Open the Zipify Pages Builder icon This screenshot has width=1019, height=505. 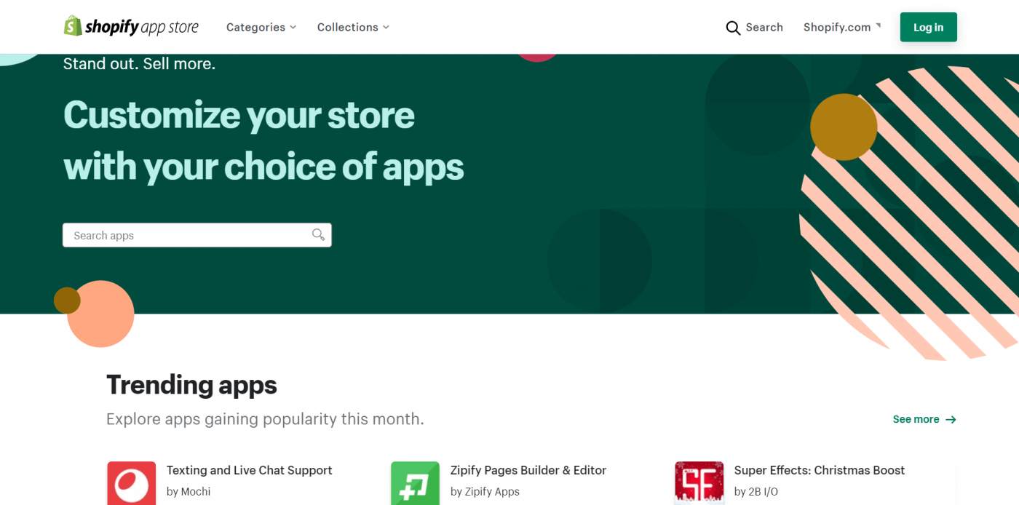click(x=415, y=483)
